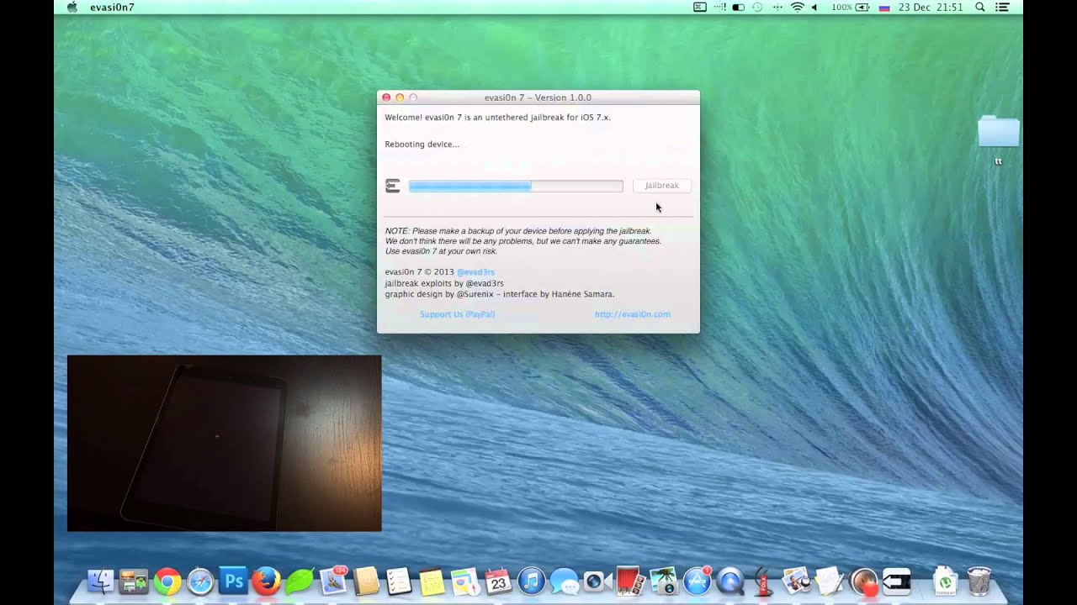
Task: Open the uTorrent download in Dock
Action: (x=945, y=581)
